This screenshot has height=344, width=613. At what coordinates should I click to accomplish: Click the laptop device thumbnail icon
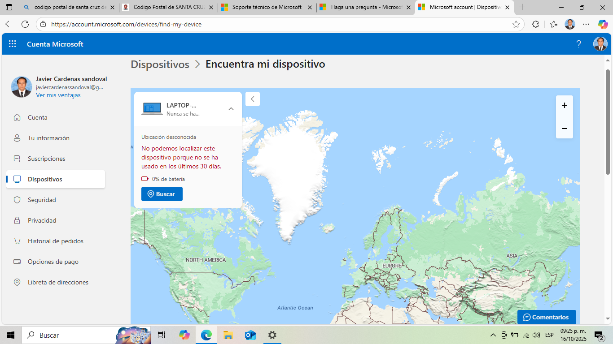152,109
